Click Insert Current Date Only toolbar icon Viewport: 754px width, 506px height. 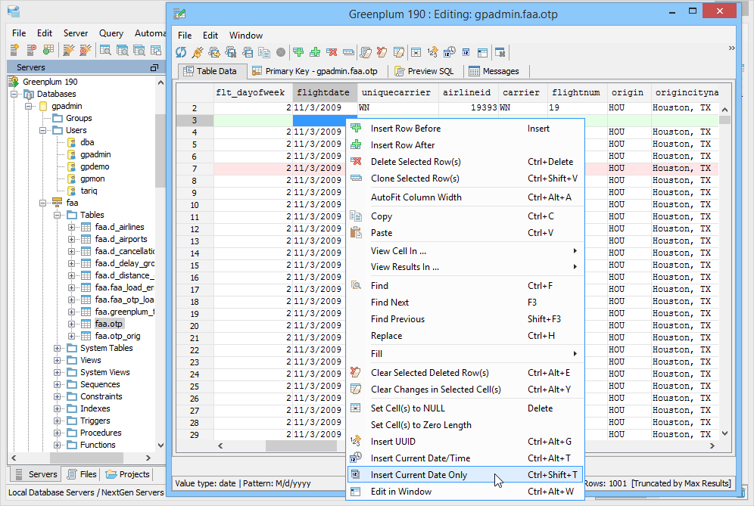466,52
